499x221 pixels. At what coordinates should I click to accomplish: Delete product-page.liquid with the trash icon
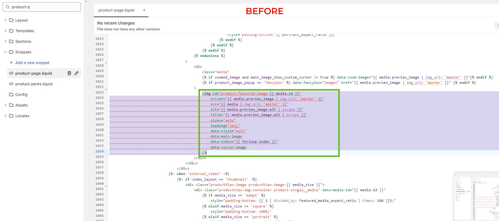click(x=69, y=73)
